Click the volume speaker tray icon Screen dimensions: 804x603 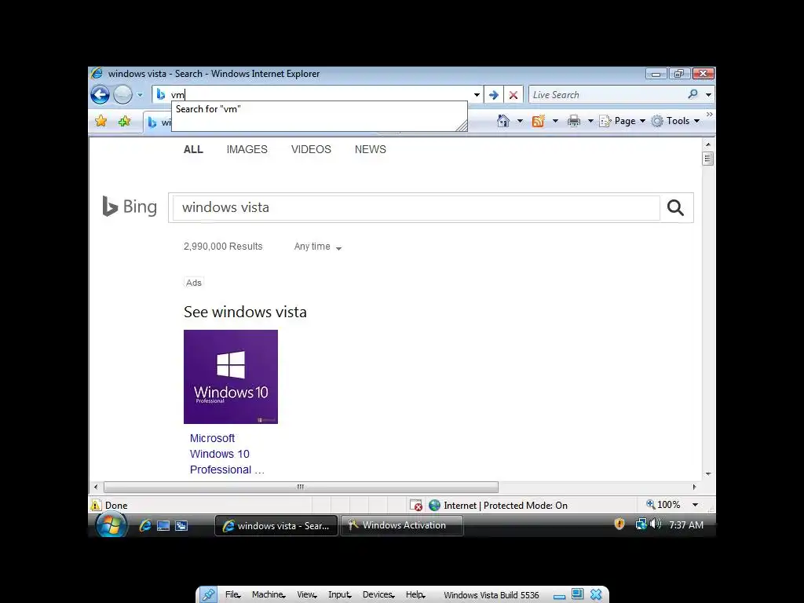[656, 524]
